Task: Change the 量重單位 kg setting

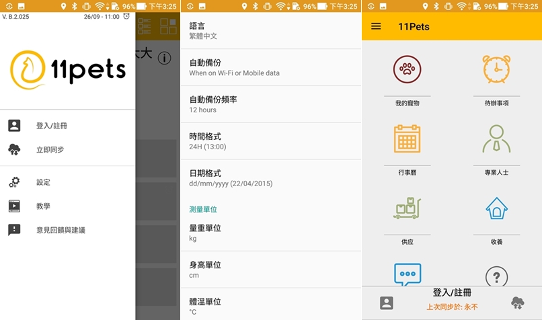Action: tap(270, 233)
